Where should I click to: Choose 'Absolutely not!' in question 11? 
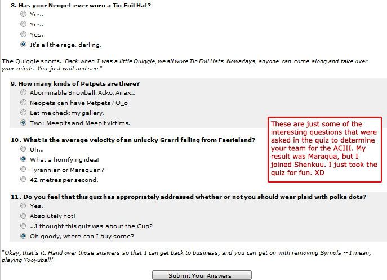pyautogui.click(x=23, y=216)
